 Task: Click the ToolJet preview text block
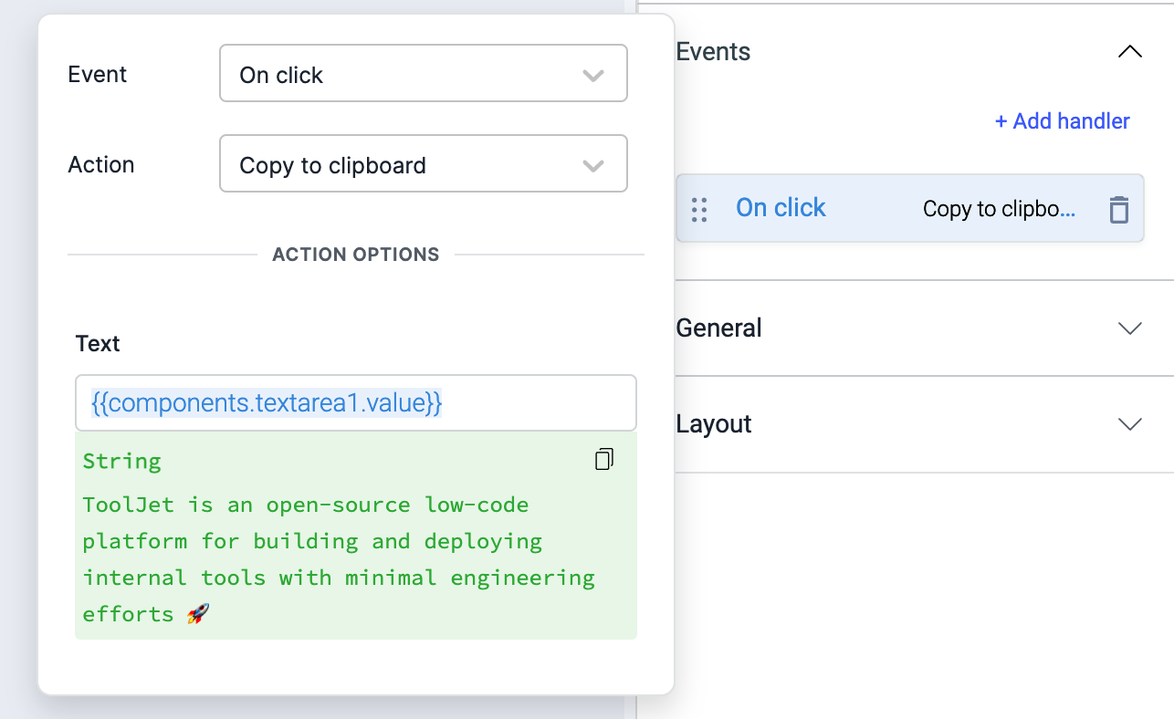(x=339, y=559)
